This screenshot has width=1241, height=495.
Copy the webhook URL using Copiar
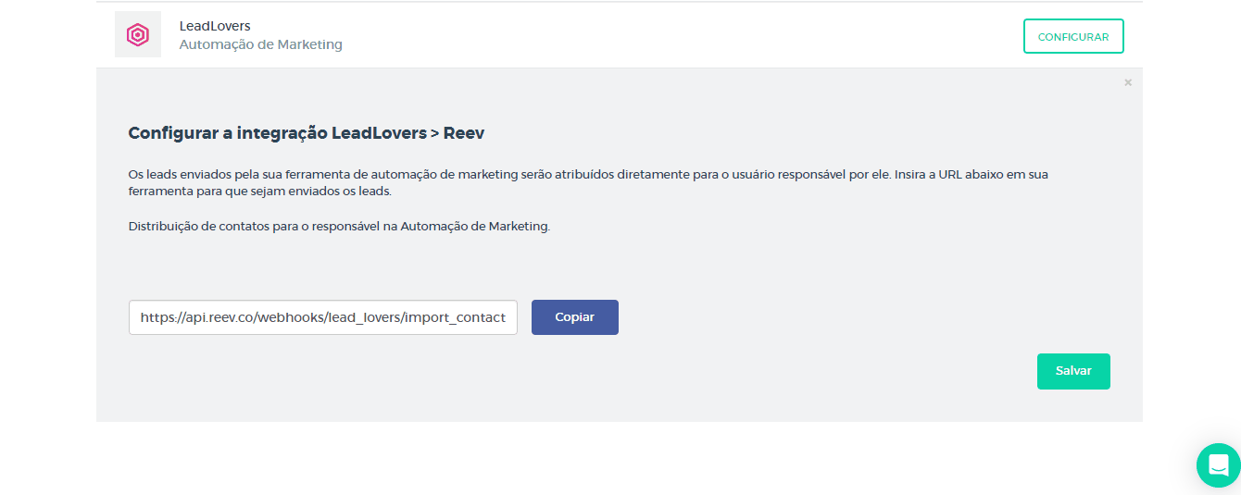coord(574,317)
